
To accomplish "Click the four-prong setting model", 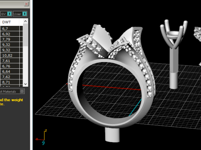I will pyautogui.click(x=174, y=54).
